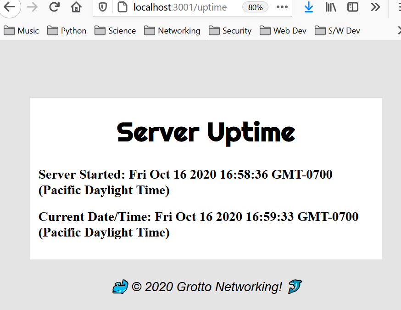Open the S/W Dev bookmarks folder
Screen dimensions: 401x310
(x=337, y=31)
